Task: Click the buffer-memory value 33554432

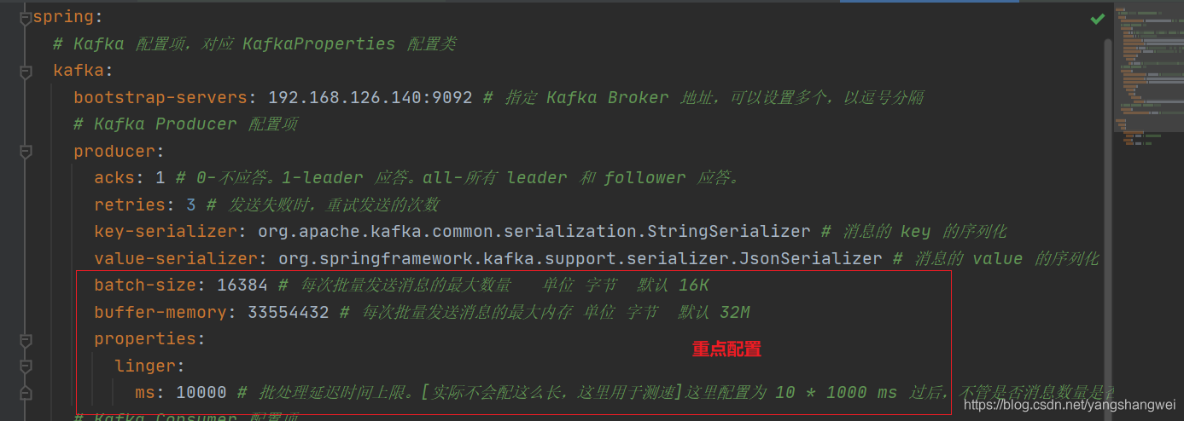Action: (x=288, y=313)
